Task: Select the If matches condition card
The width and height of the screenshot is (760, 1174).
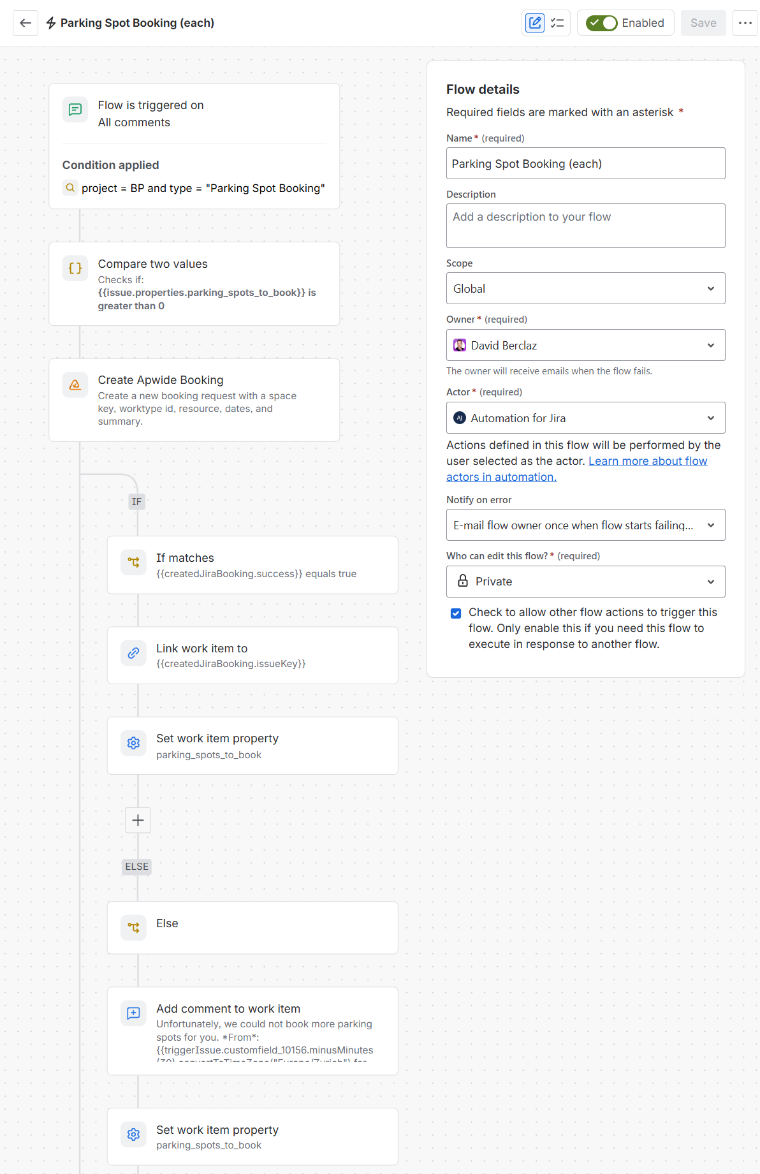Action: pyautogui.click(x=252, y=565)
